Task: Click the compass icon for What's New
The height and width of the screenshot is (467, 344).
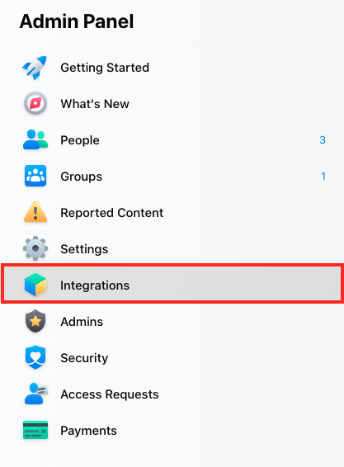Action: point(35,104)
